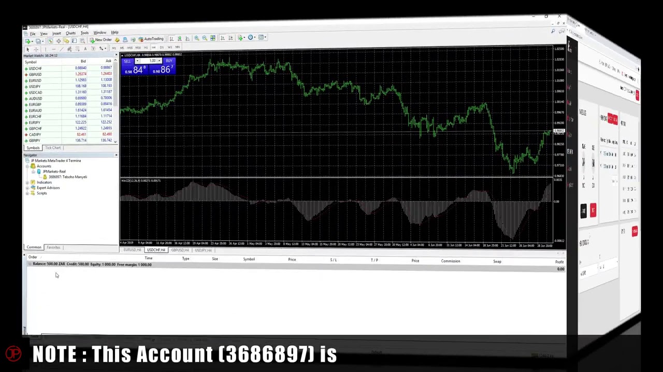This screenshot has height=372, width=663.
Task: Toggle the AutoTrading button
Action: (151, 39)
